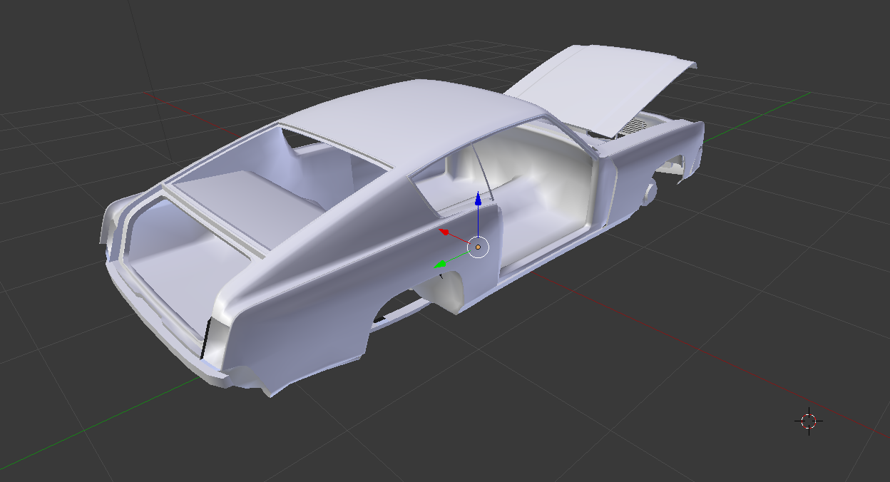This screenshot has height=482, width=890.
Task: Click the white circle at the gizmo center
Action: click(x=478, y=247)
